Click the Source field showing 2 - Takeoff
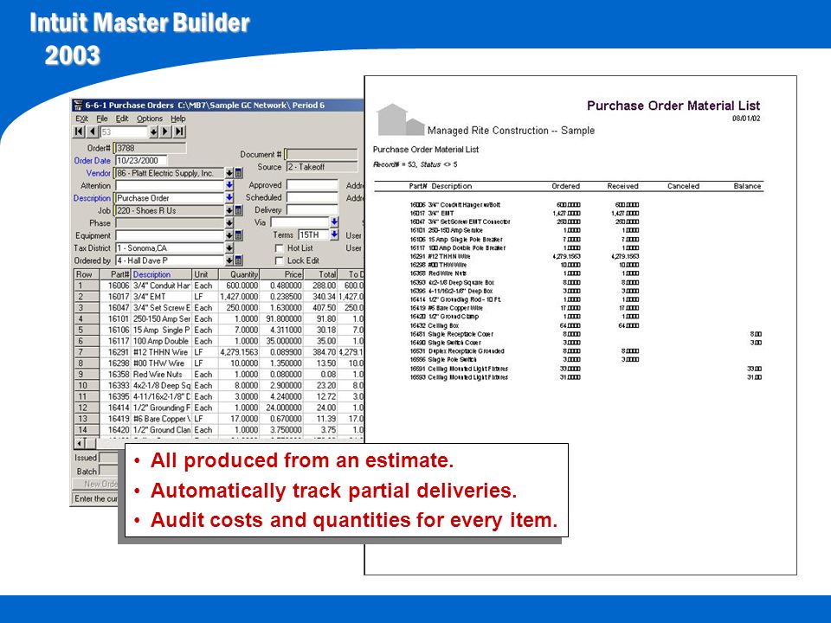This screenshot has width=831, height=623. (322, 167)
